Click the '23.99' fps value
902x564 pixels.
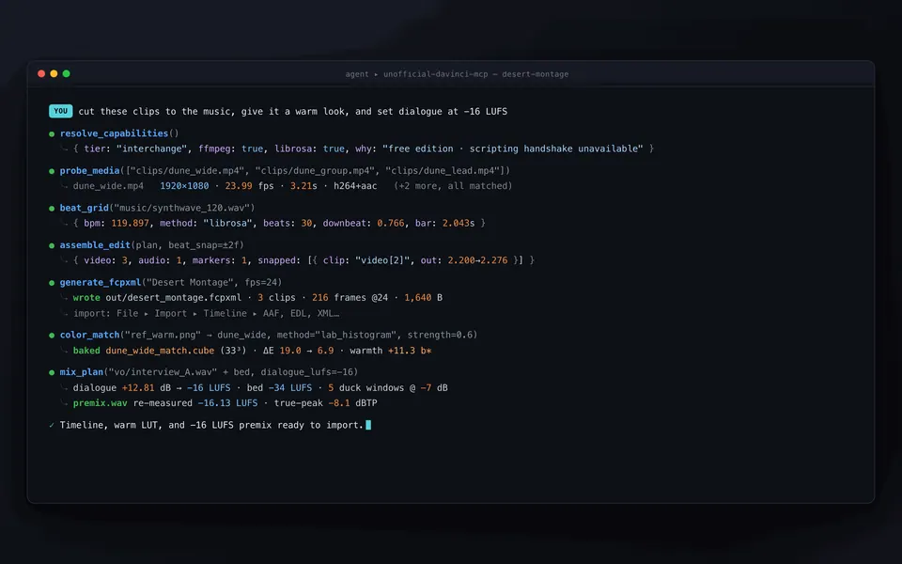tap(238, 186)
